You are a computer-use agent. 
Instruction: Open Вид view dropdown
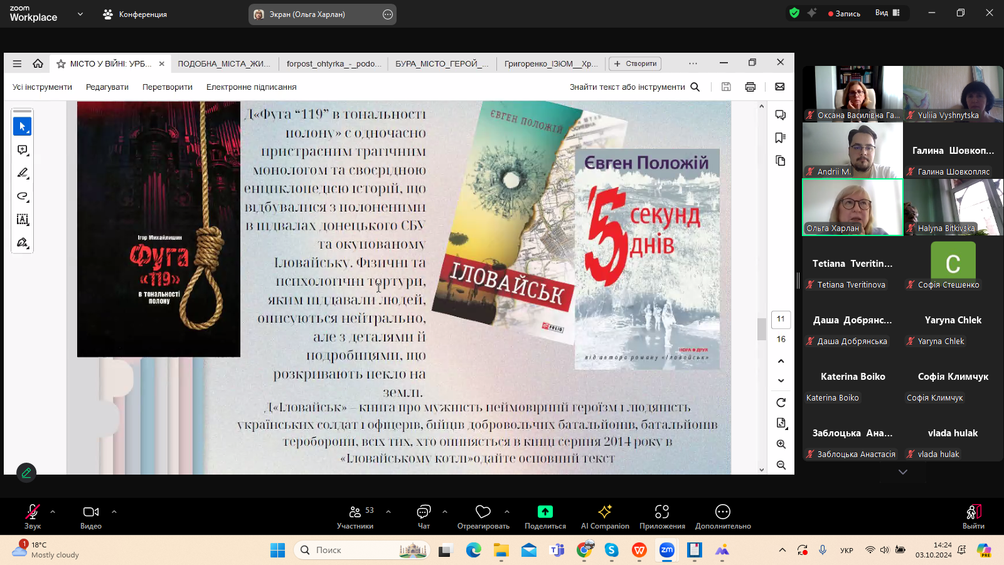[887, 13]
